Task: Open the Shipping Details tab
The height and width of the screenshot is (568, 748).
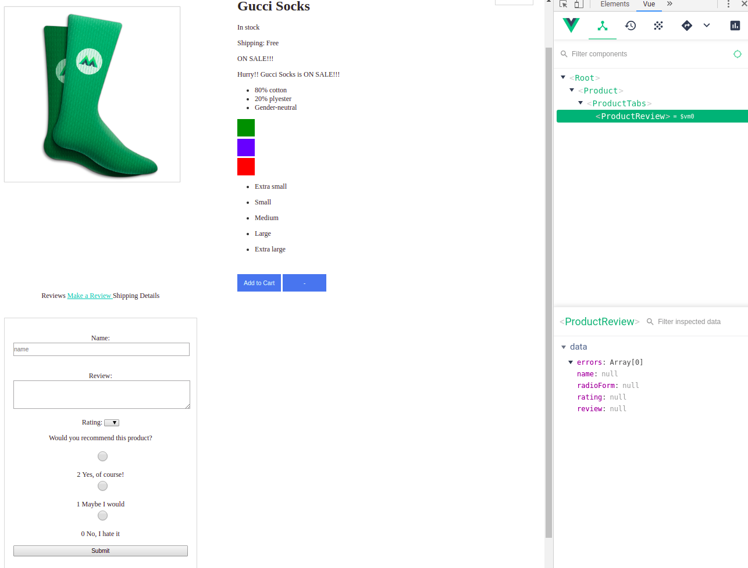Action: pos(136,296)
